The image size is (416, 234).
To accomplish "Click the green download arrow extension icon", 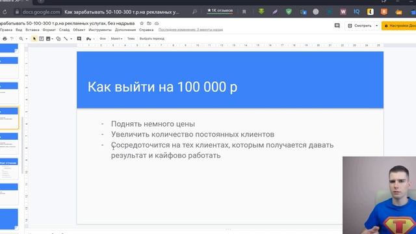I will point(261,12).
